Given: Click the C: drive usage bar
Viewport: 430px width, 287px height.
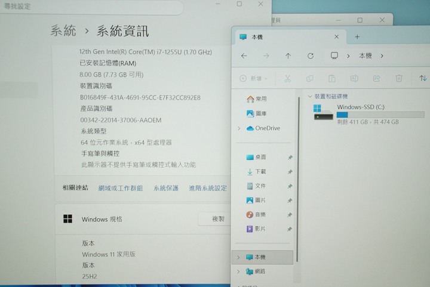Looking at the screenshot, I should 380,115.
